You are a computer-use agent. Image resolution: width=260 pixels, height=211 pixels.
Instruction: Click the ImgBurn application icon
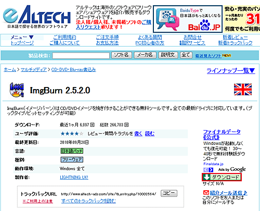point(17,90)
